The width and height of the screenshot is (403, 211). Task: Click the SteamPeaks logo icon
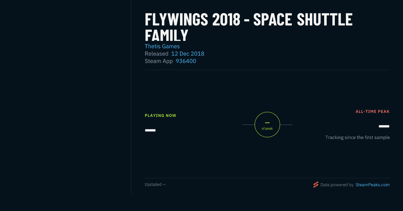(316, 185)
